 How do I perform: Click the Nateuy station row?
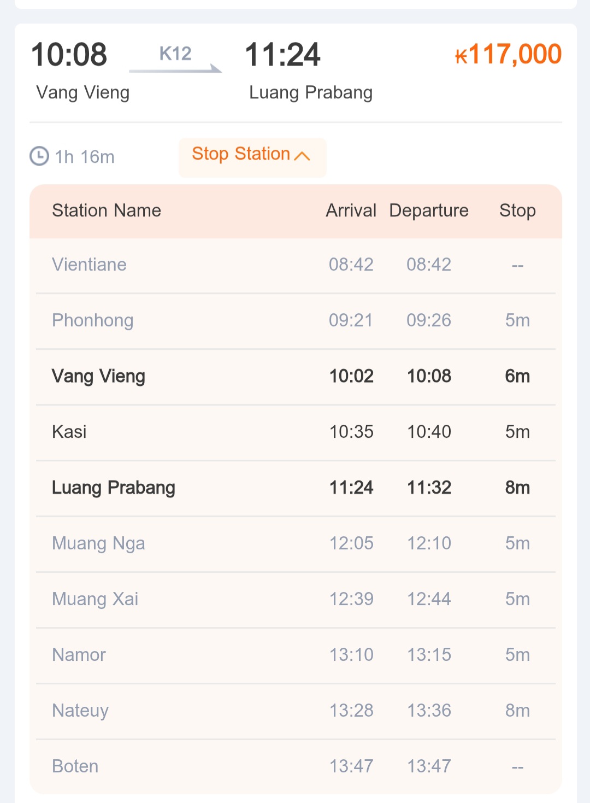[x=296, y=711]
